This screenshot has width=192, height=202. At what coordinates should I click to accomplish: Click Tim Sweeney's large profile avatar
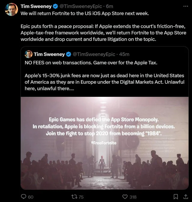click(11, 9)
